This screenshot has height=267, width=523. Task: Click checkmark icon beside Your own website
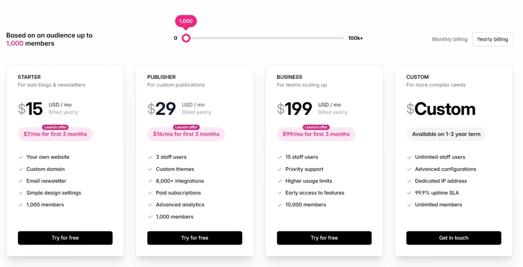(21, 157)
